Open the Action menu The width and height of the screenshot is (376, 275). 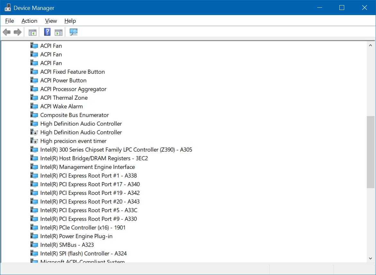29,21
